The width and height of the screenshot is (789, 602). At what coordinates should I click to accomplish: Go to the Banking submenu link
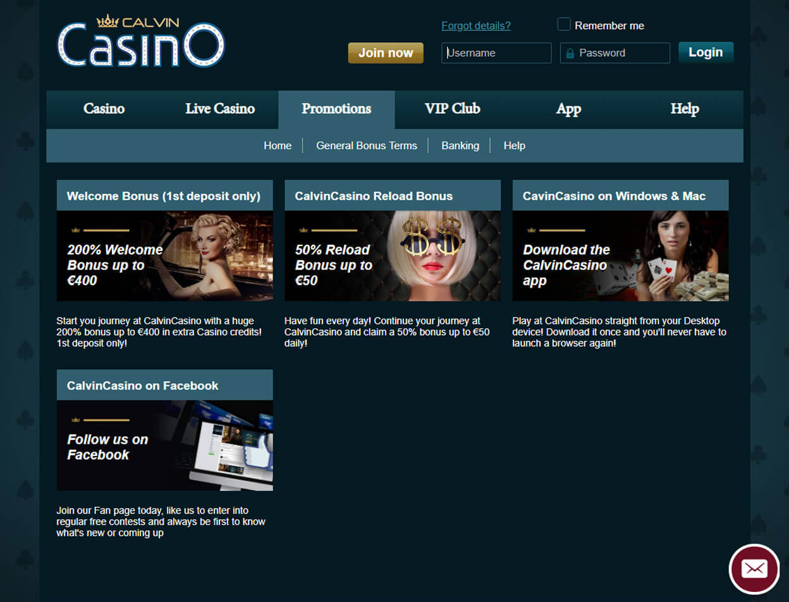[460, 145]
